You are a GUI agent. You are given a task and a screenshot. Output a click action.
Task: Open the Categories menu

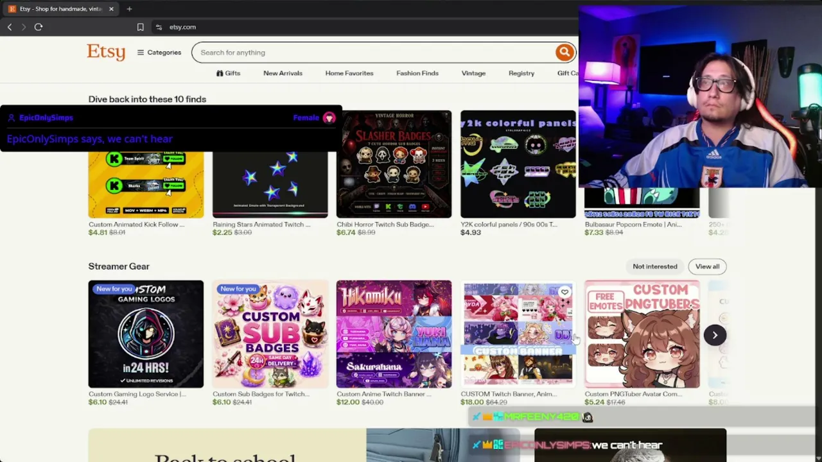pos(159,53)
